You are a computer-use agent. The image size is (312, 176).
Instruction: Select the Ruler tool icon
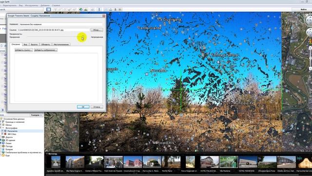(99, 9)
